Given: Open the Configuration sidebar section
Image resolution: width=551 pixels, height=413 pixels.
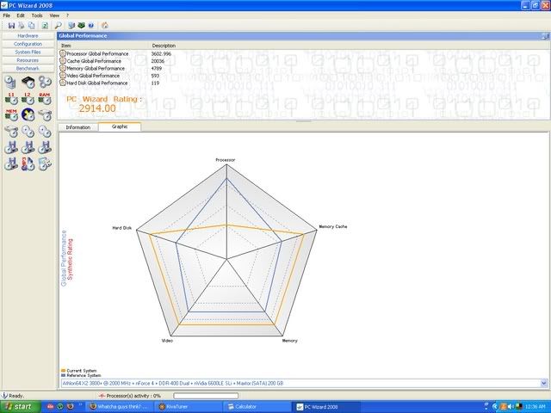Looking at the screenshot, I should [x=28, y=44].
